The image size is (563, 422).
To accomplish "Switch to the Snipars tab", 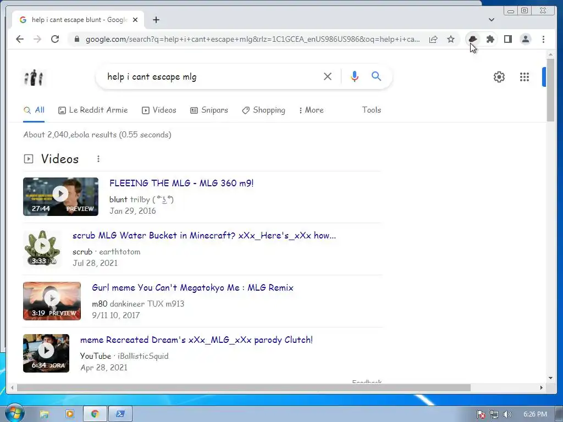I will pos(209,110).
